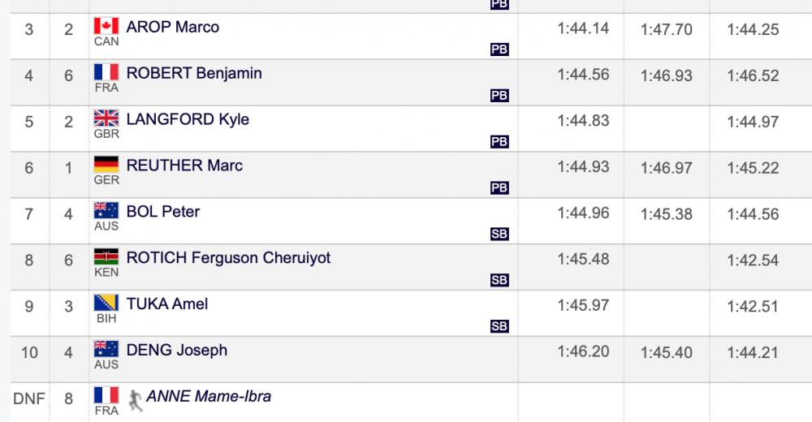Click REUTHER Marc's result time 1:44.93
This screenshot has height=422, width=812.
(583, 166)
